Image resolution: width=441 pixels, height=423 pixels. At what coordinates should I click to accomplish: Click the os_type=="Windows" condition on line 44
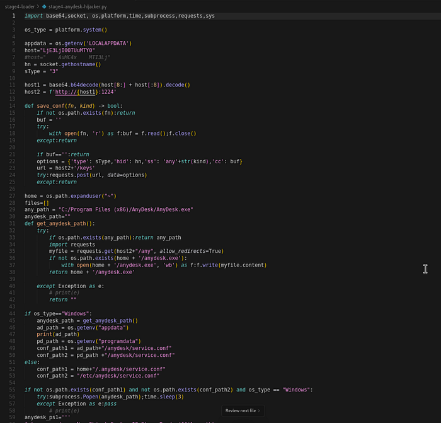point(61,313)
